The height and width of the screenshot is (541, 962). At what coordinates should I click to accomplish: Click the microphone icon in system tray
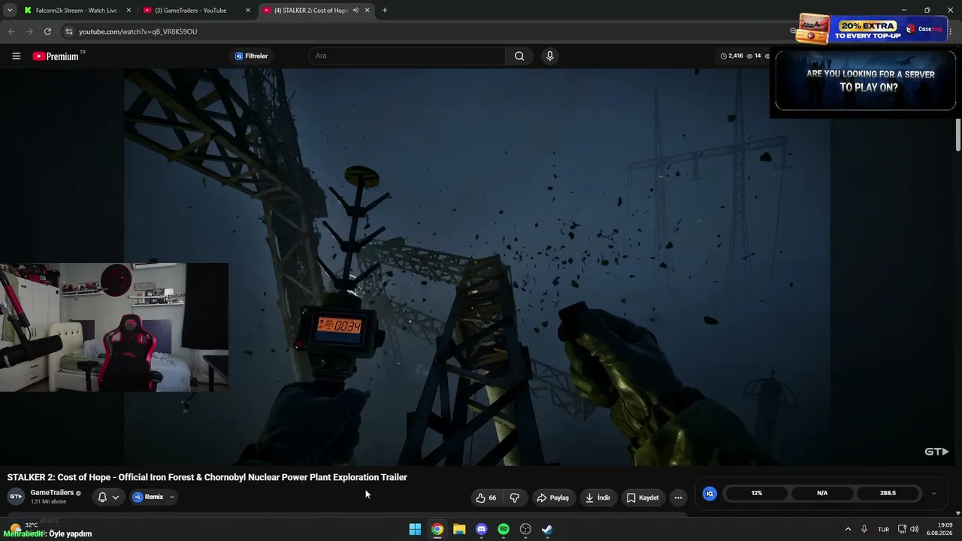point(864,529)
